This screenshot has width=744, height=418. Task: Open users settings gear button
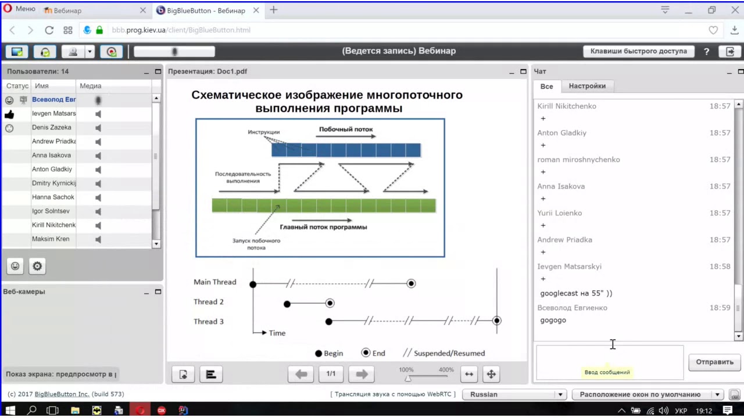37,266
